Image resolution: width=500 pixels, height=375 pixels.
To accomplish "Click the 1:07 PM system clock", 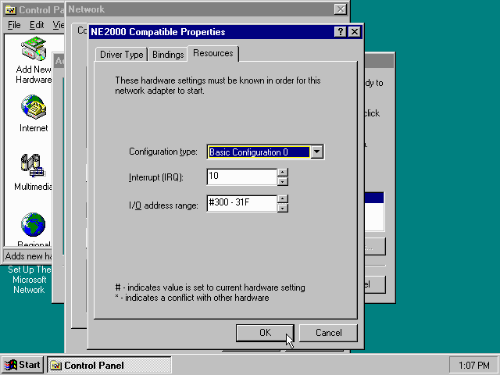I will point(473,365).
